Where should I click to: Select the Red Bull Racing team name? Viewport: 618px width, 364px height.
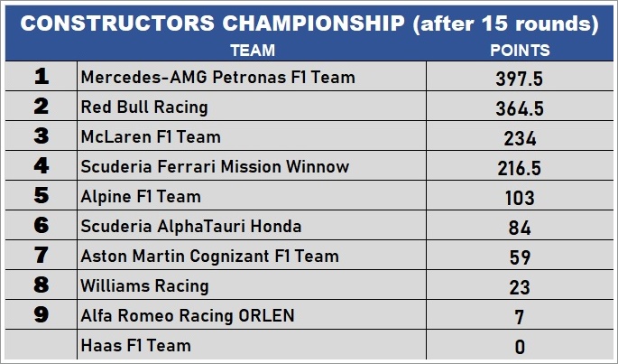point(144,107)
